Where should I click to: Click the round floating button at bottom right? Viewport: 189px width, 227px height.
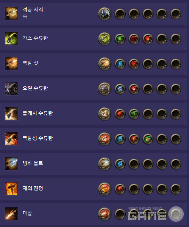176,214
